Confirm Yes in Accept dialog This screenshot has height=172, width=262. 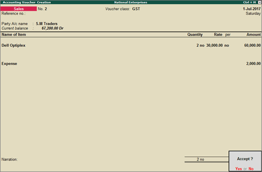(238, 169)
